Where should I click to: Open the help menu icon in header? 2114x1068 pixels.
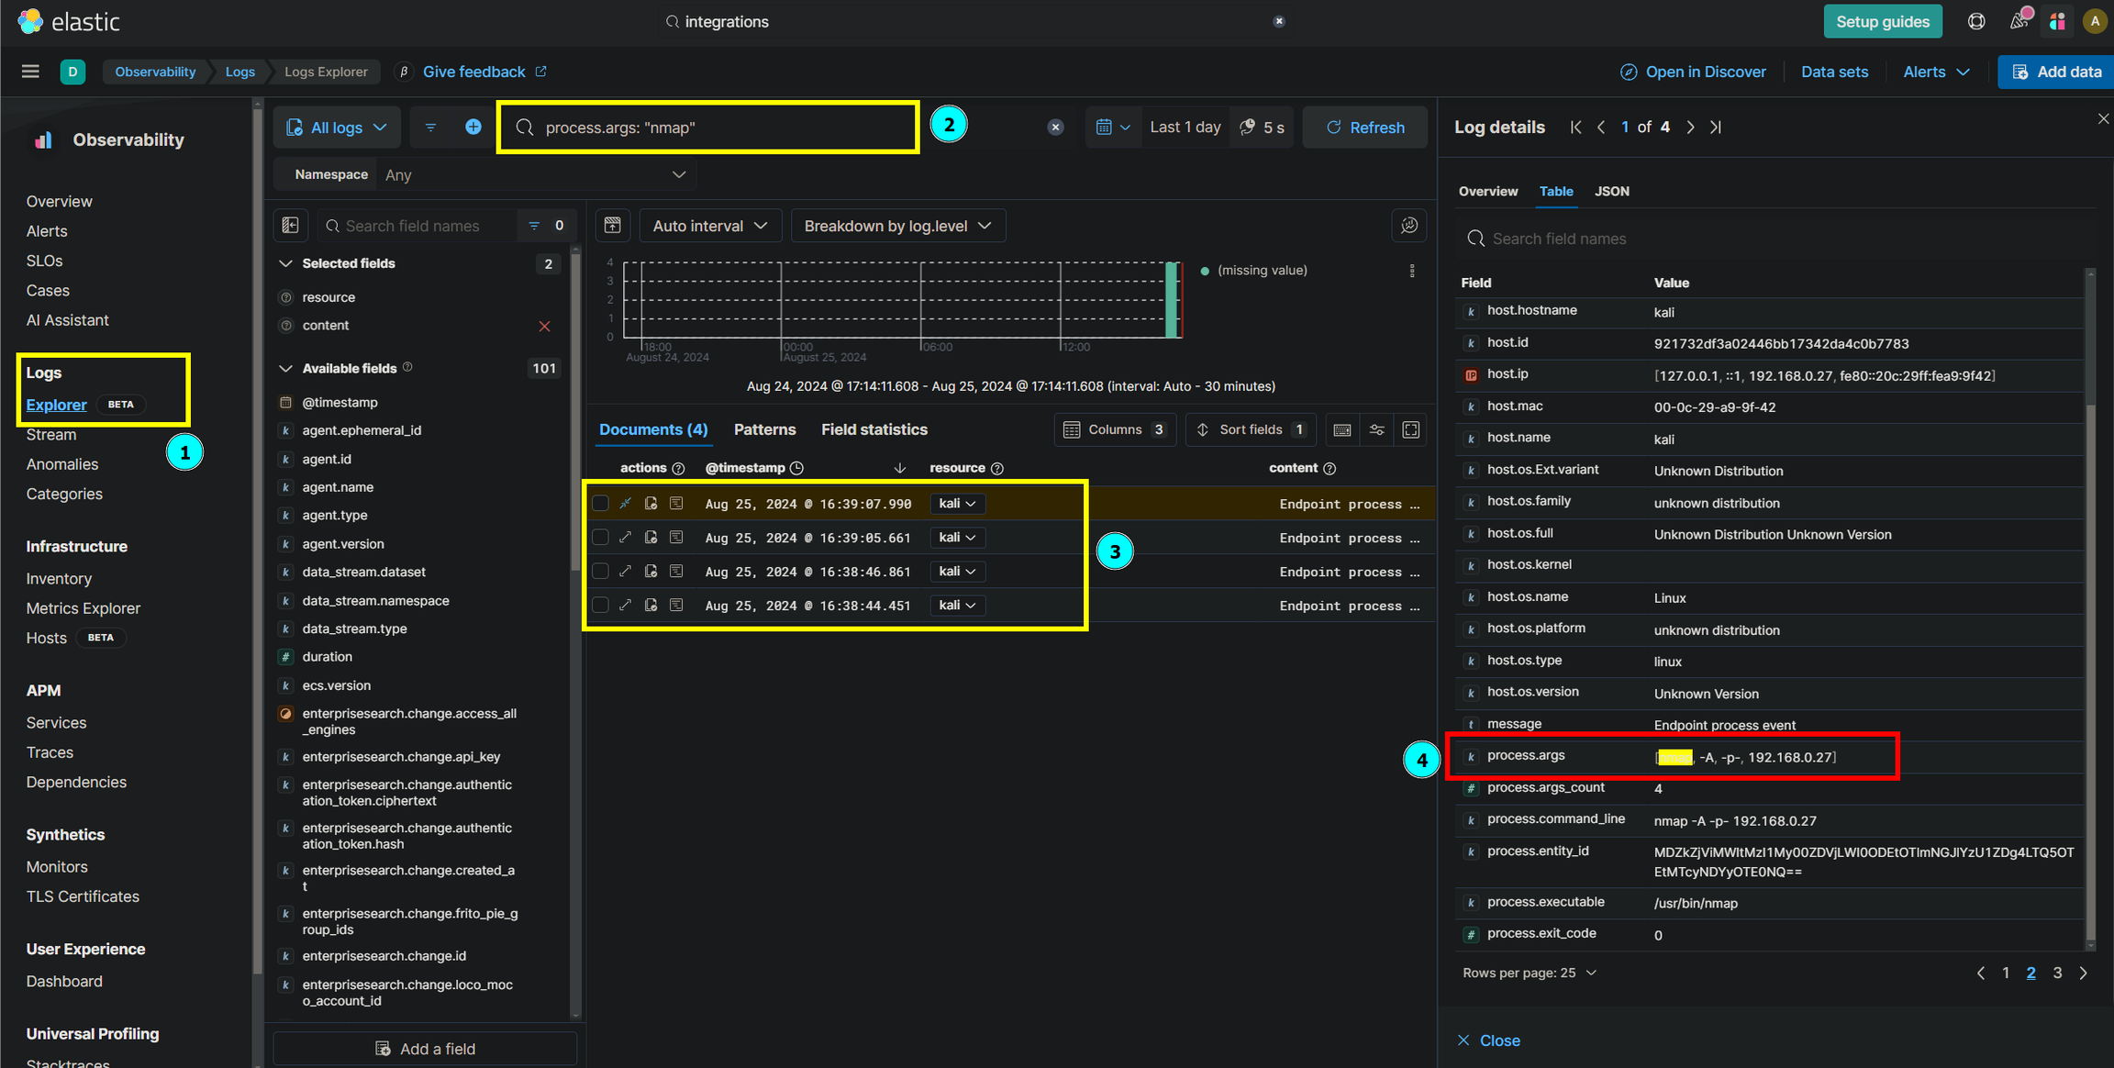[1976, 21]
